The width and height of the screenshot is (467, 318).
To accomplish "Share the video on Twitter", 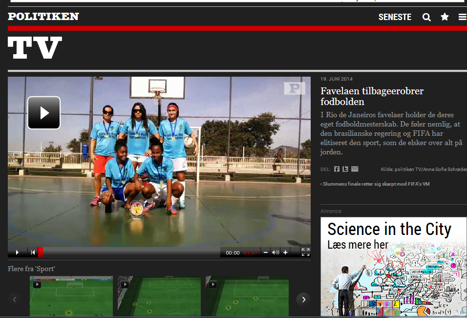I will (x=345, y=169).
